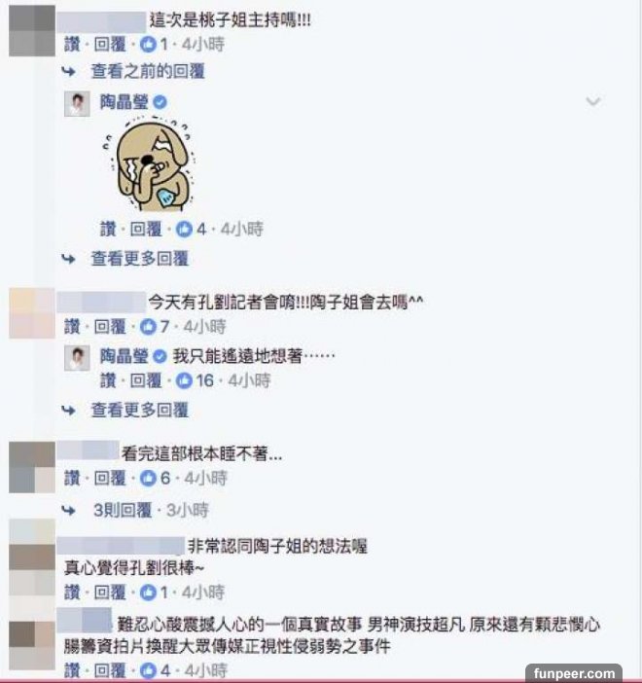
Task: Expand 查看更多回覆 under 我只能遙遠地想著 reply
Action: tap(139, 411)
